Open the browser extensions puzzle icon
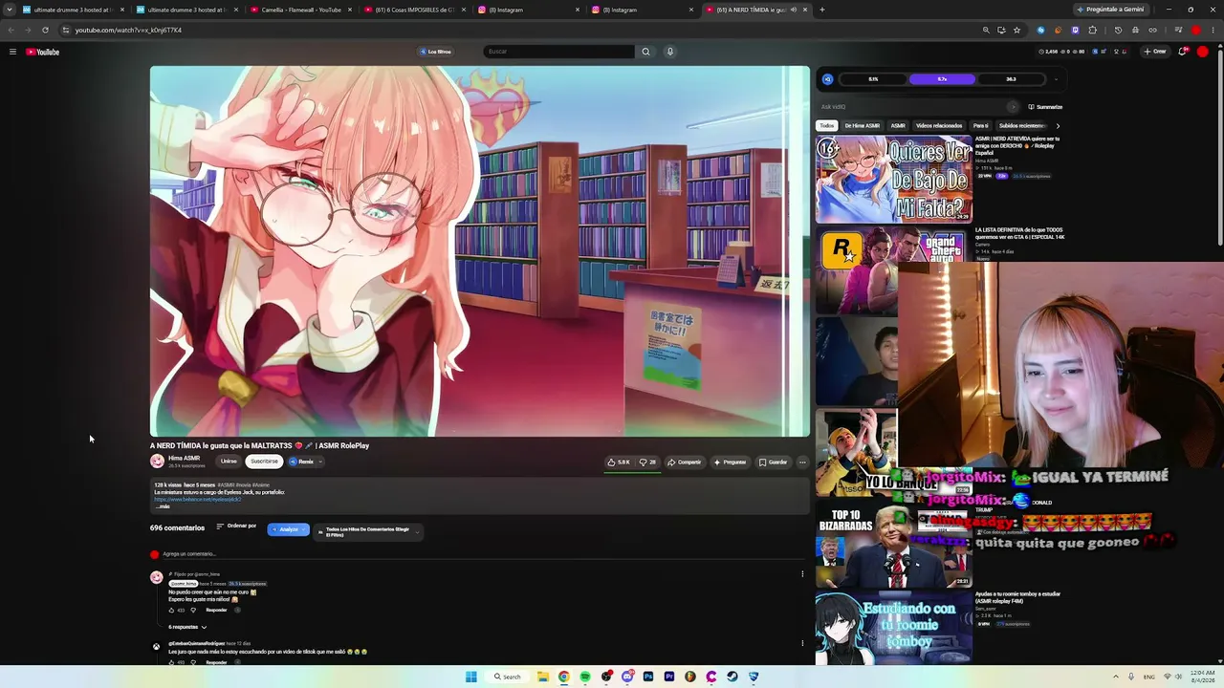The height and width of the screenshot is (688, 1224). (x=1092, y=30)
